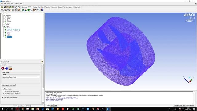Click the Terminate button at bottom right
This screenshot has width=197, height=111.
[x=176, y=105]
